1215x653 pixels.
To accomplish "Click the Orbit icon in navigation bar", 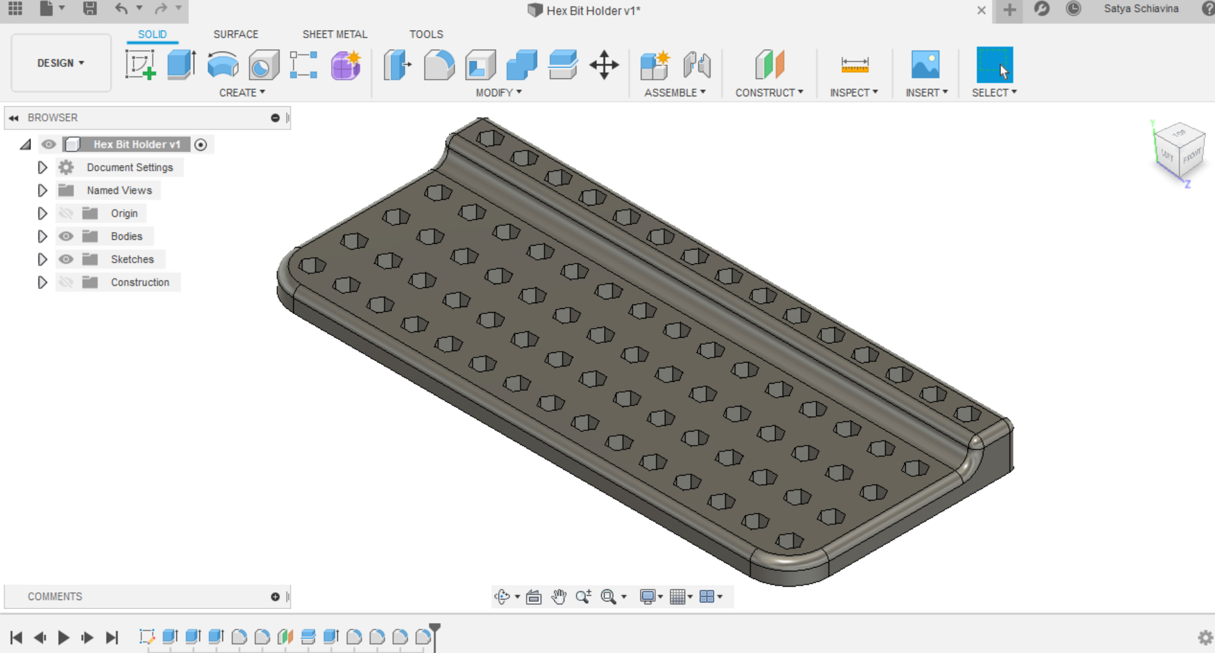I will 504,596.
